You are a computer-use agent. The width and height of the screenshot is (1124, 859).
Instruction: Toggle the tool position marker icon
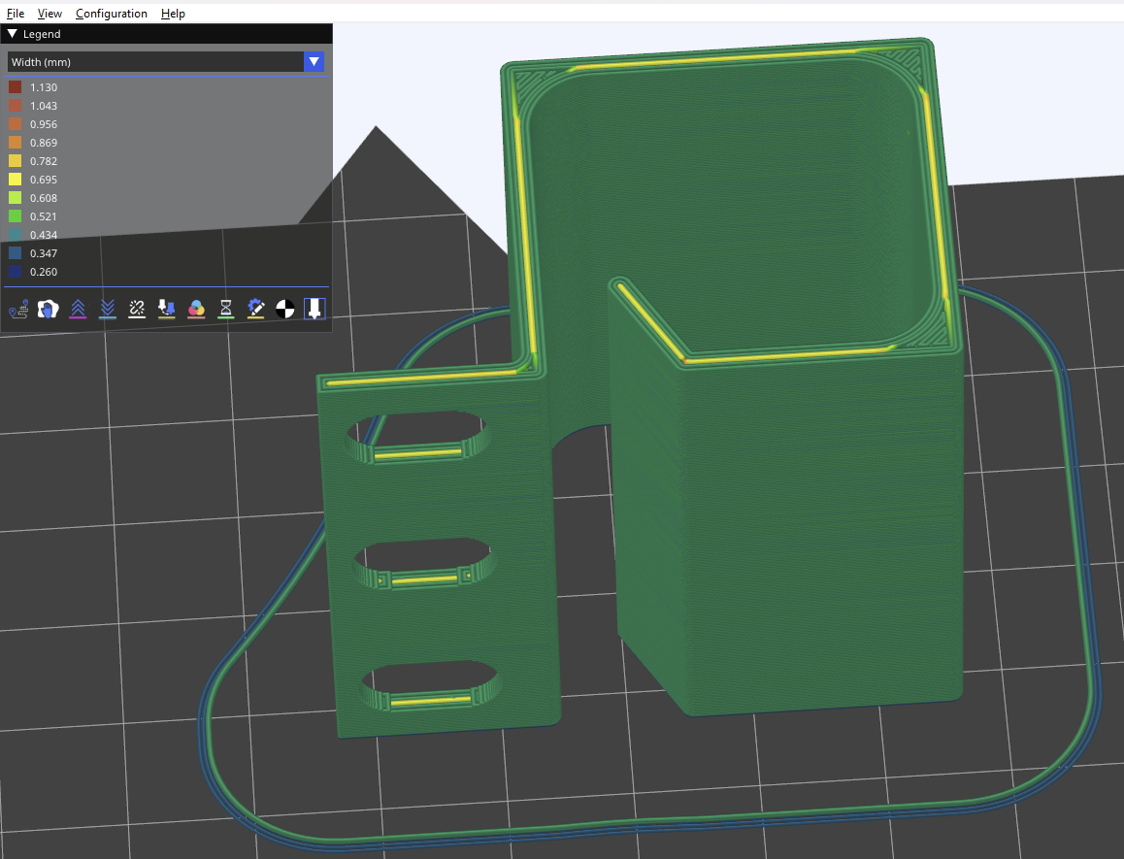pyautogui.click(x=314, y=309)
